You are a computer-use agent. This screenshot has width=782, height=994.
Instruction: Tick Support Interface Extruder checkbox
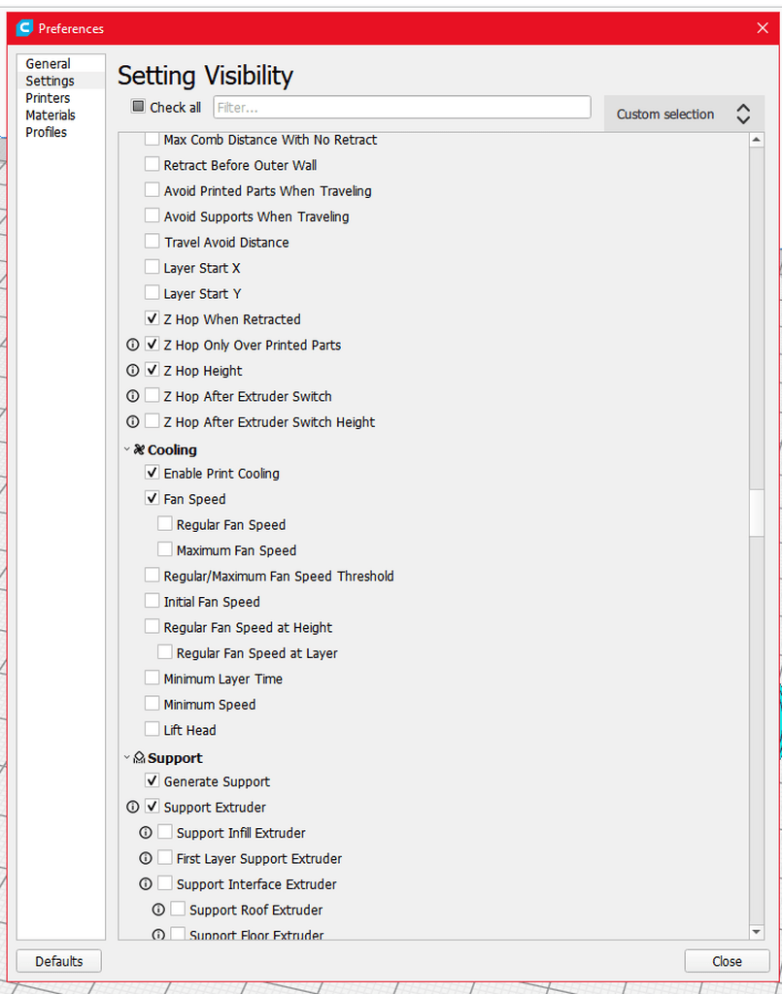pyautogui.click(x=165, y=883)
